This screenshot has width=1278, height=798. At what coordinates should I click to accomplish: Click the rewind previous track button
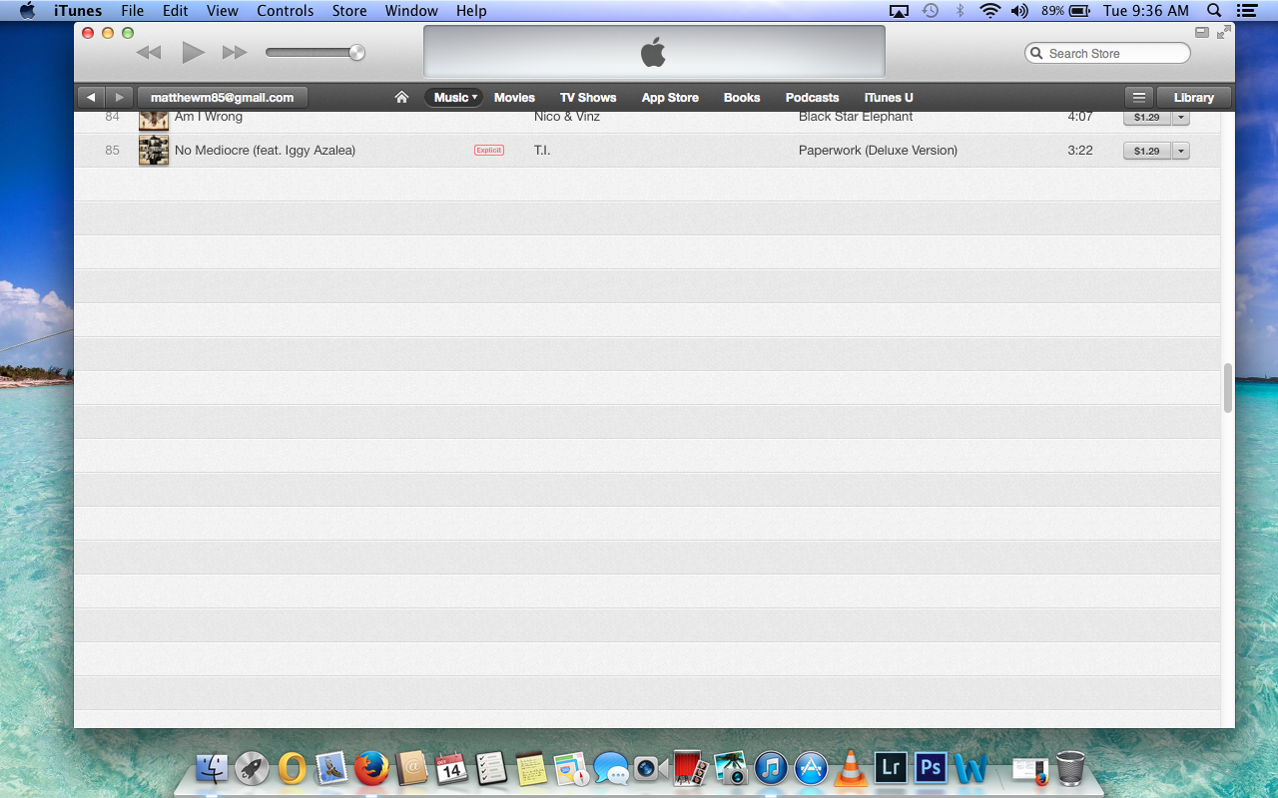point(149,53)
